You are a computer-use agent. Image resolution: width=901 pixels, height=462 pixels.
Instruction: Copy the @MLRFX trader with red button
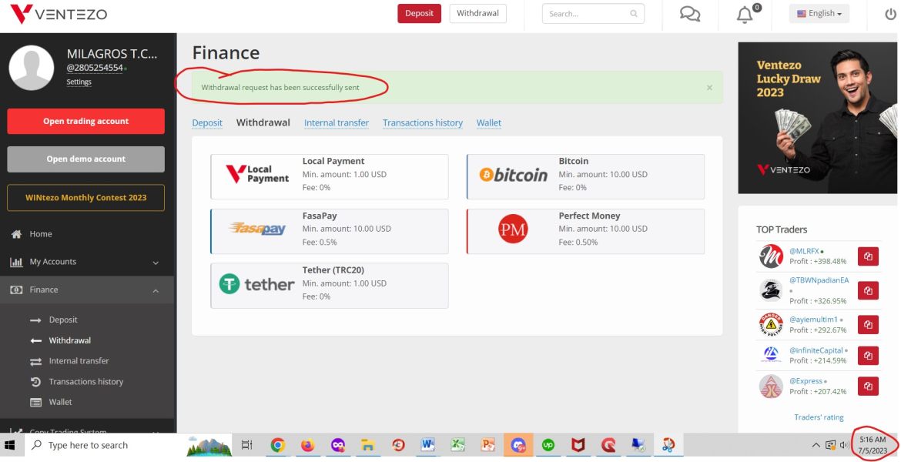[x=868, y=256]
